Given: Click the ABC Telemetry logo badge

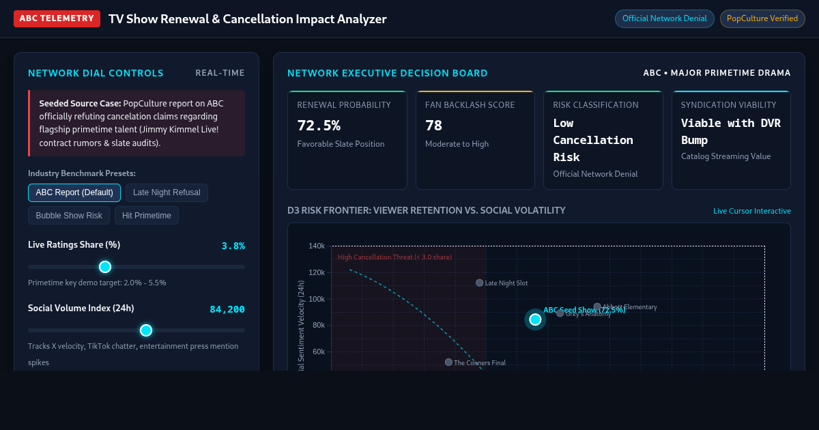Looking at the screenshot, I should pyautogui.click(x=57, y=18).
